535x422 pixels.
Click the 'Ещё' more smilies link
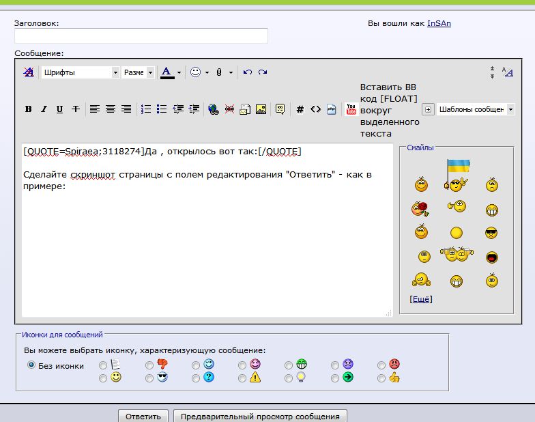(x=421, y=299)
